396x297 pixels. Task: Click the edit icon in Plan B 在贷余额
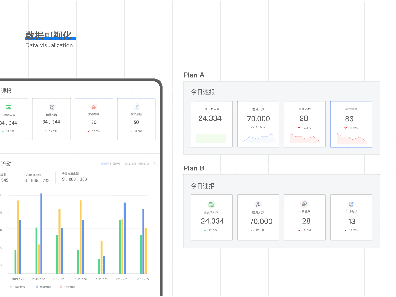pyautogui.click(x=351, y=204)
